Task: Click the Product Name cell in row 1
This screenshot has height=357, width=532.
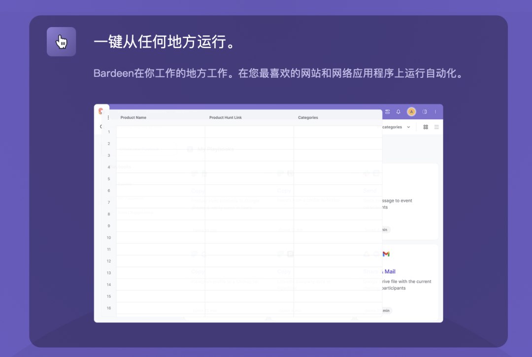Action: click(x=161, y=132)
